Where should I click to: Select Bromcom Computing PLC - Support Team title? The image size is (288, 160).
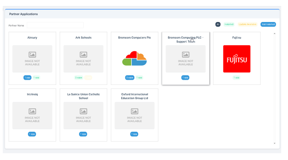coord(185,40)
